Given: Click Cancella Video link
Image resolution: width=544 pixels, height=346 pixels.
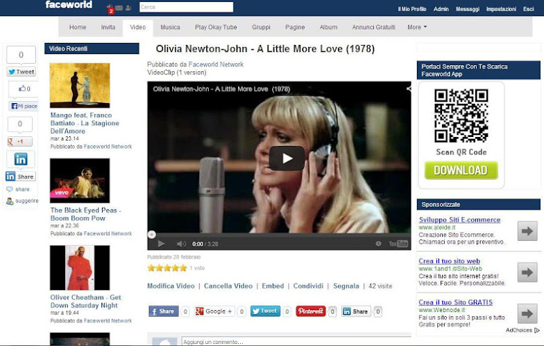Looking at the screenshot, I should [228, 286].
